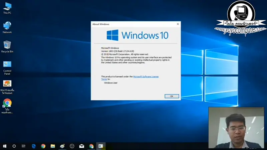The width and height of the screenshot is (267, 150).
Task: Open the second Chrome icon on taskbar
Action: pos(91,146)
